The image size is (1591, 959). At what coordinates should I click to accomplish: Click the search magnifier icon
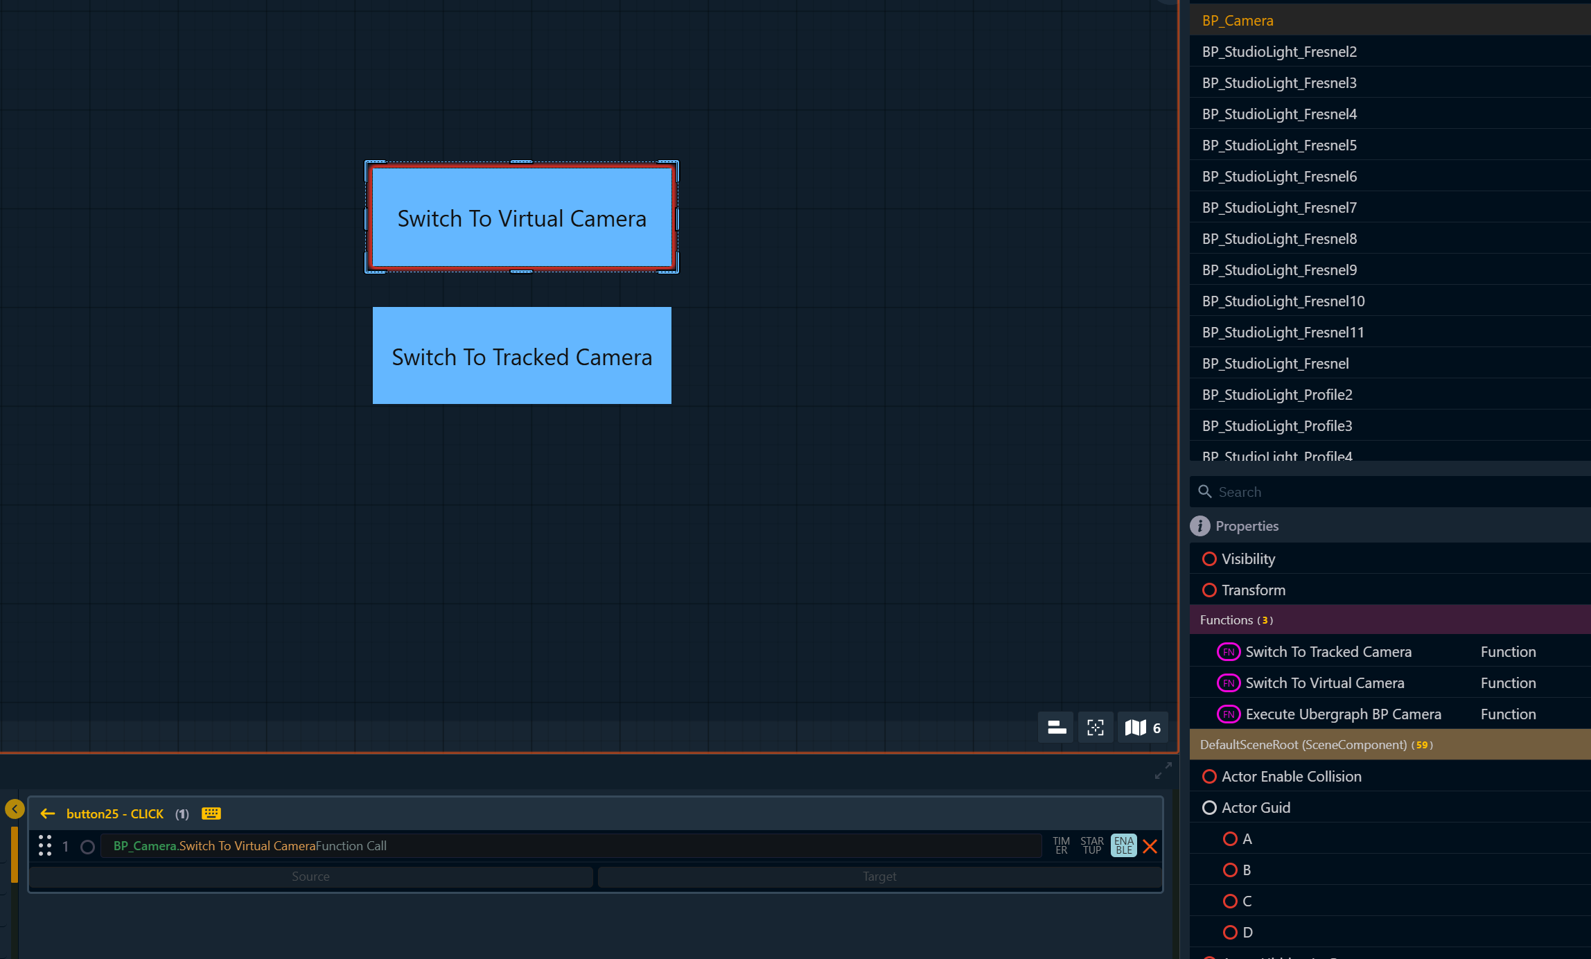(1205, 491)
